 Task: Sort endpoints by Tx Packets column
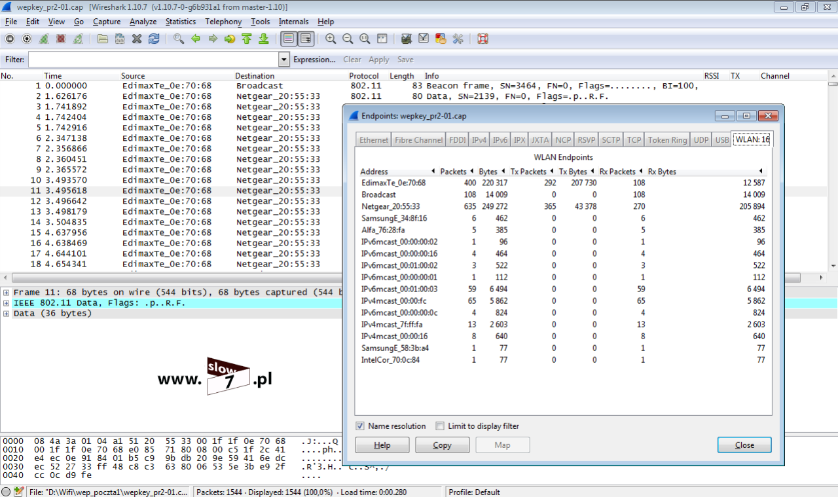coord(533,172)
